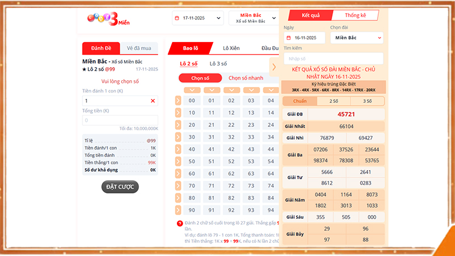
Task: Open the Chọn đài Miền Bắc dropdown
Action: point(357,38)
